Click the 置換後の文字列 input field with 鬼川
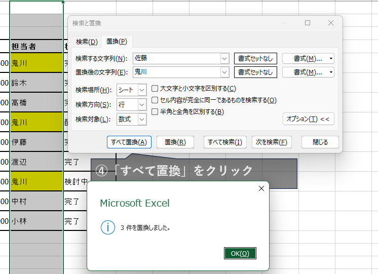Image resolution: width=378 pixels, height=274 pixels. pyautogui.click(x=176, y=72)
